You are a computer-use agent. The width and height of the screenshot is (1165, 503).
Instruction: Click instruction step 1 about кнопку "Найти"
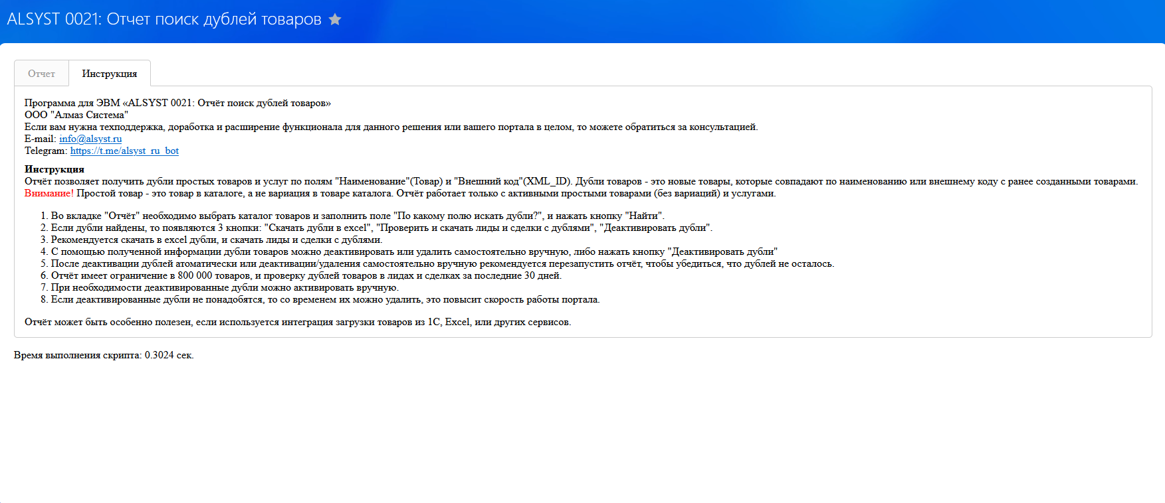click(358, 216)
